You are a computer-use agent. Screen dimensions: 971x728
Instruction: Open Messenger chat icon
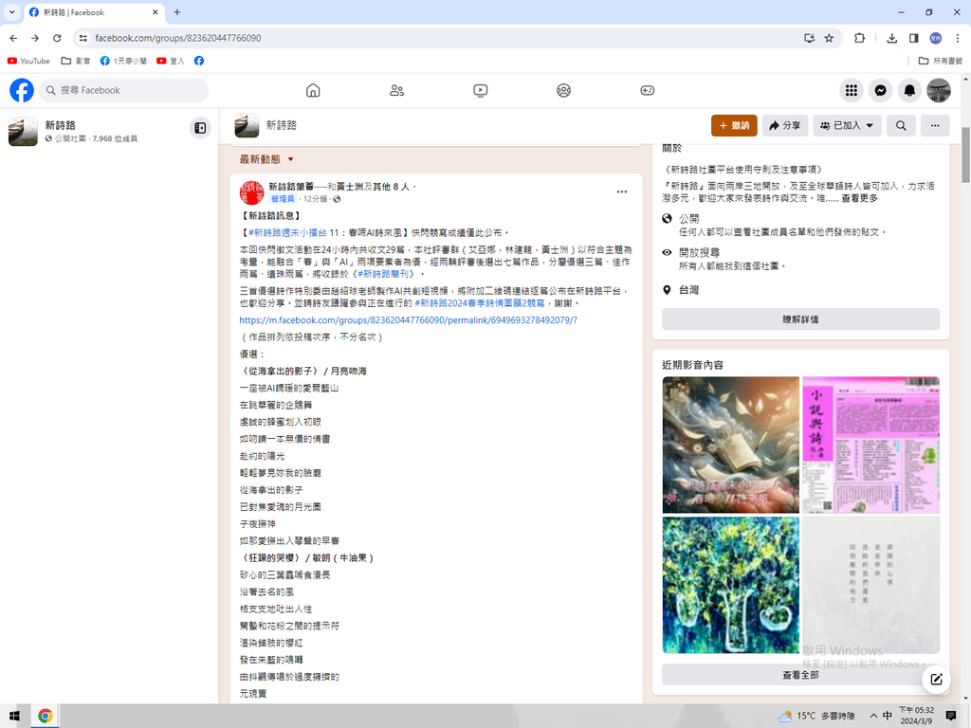pyautogui.click(x=880, y=90)
